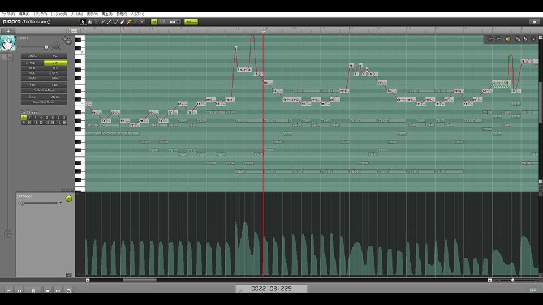Click the lyrics A/a text icon
This screenshot has height=305, width=543.
pos(525,39)
